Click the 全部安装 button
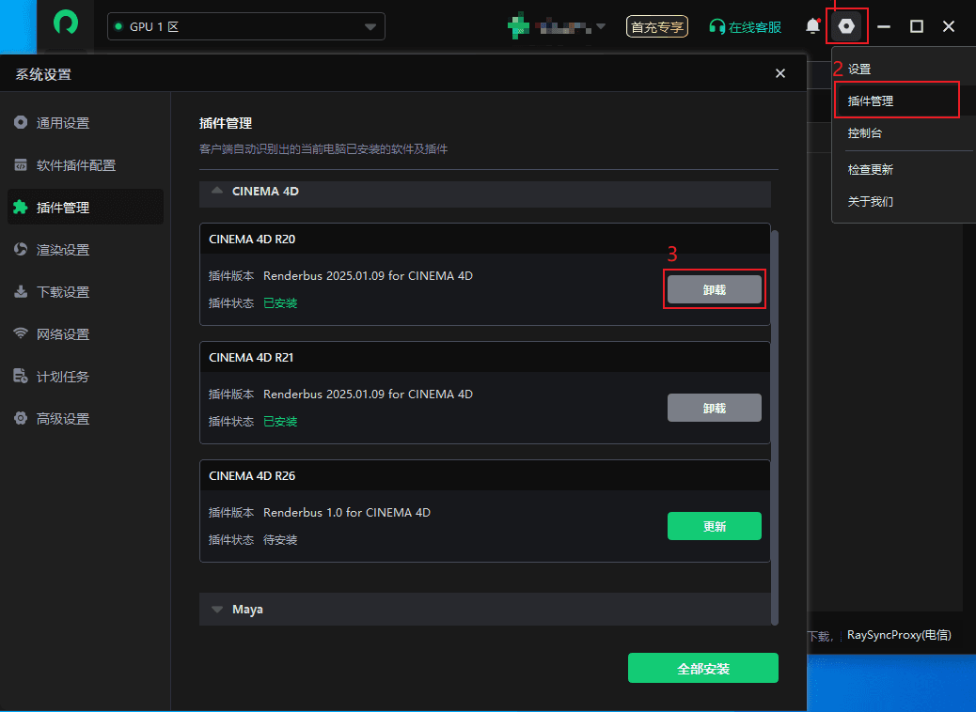The height and width of the screenshot is (712, 976). click(x=702, y=669)
